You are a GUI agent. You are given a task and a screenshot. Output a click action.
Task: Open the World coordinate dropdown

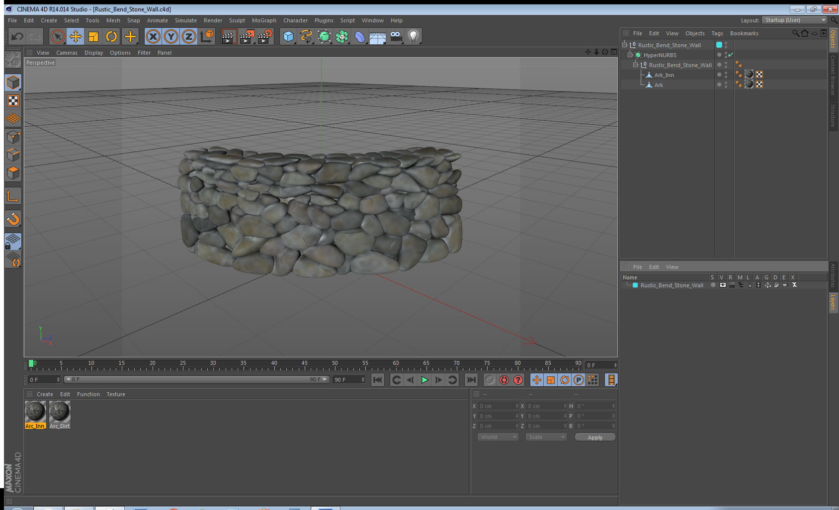[x=498, y=437]
